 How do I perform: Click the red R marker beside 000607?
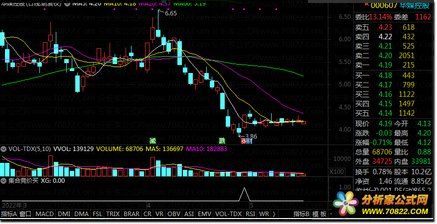point(366,4)
